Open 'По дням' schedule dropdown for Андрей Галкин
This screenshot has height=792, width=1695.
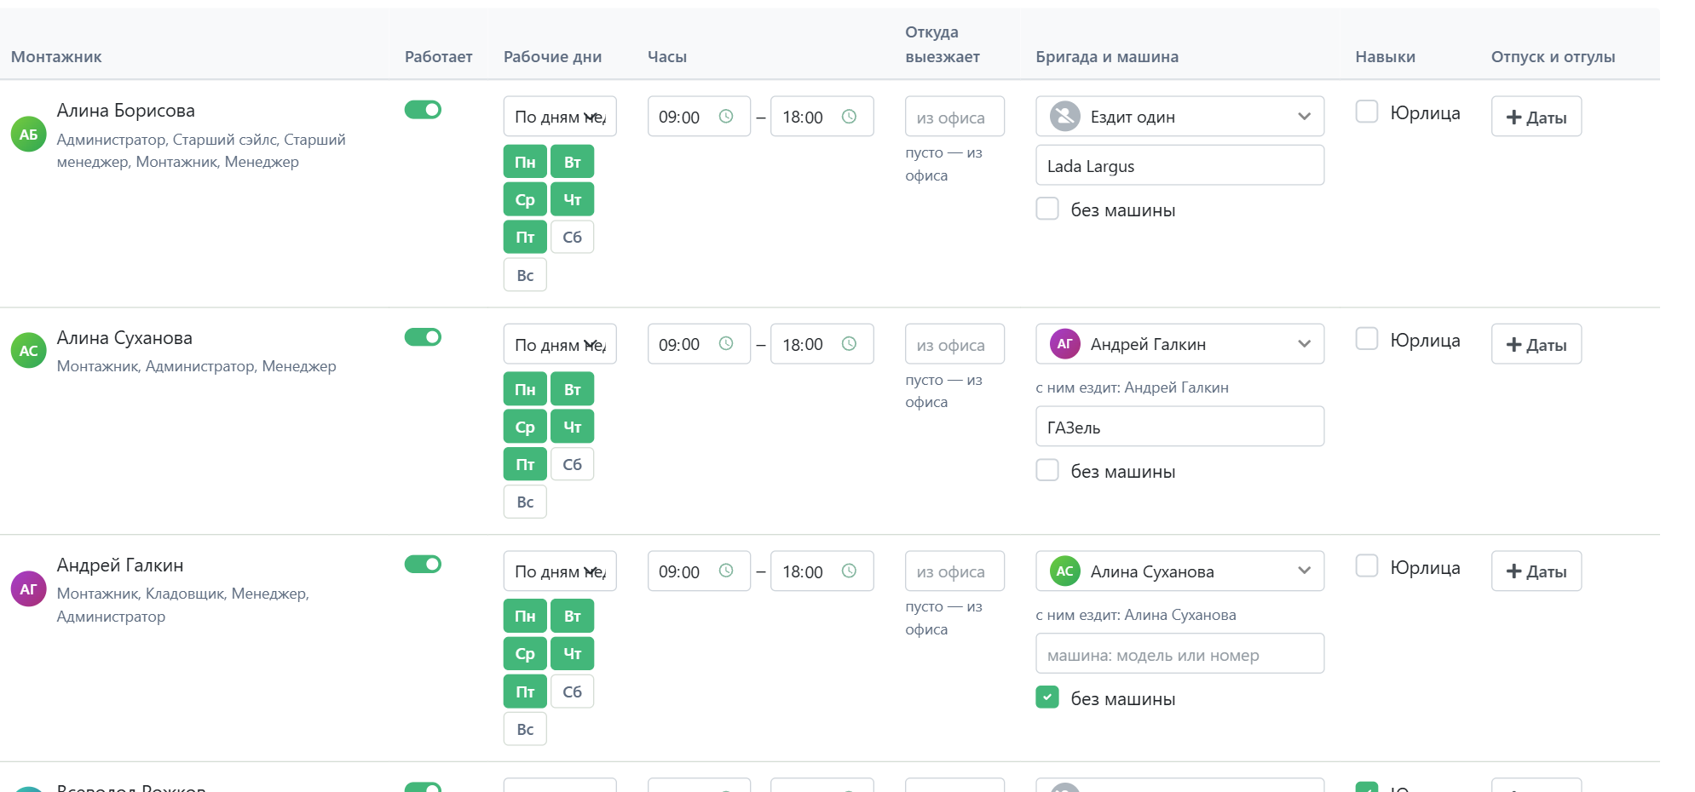tap(560, 571)
